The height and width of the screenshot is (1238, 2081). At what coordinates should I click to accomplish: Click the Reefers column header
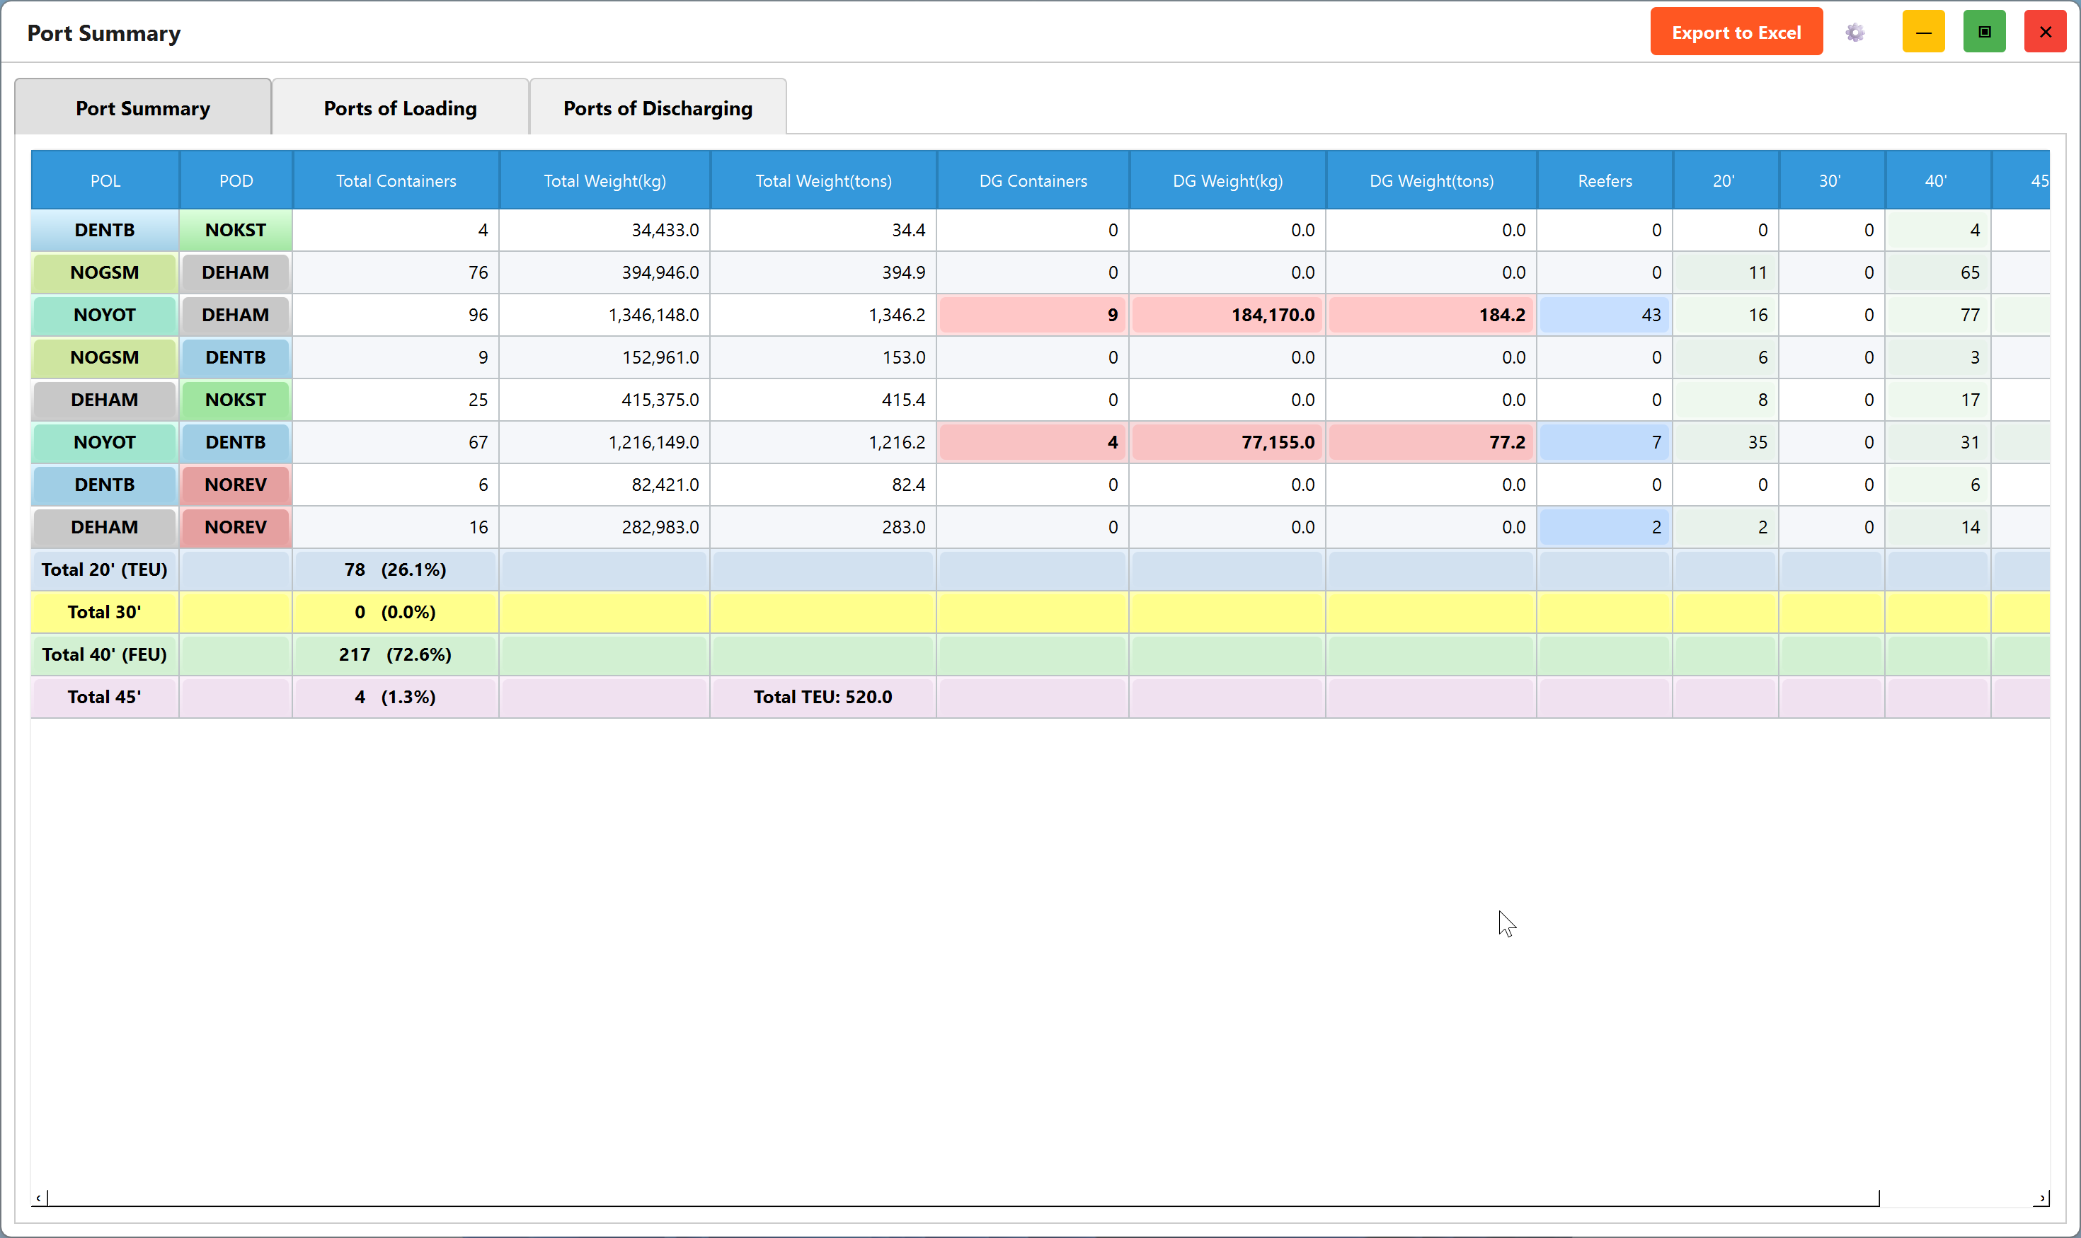pyautogui.click(x=1605, y=180)
